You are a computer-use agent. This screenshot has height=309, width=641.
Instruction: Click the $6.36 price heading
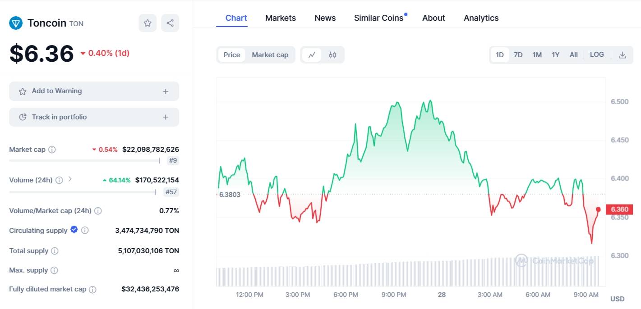[x=42, y=54]
